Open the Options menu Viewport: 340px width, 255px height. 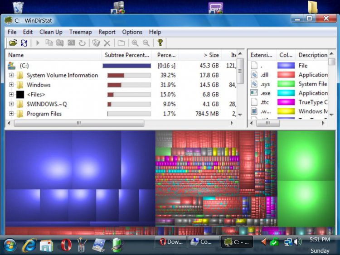pos(132,32)
